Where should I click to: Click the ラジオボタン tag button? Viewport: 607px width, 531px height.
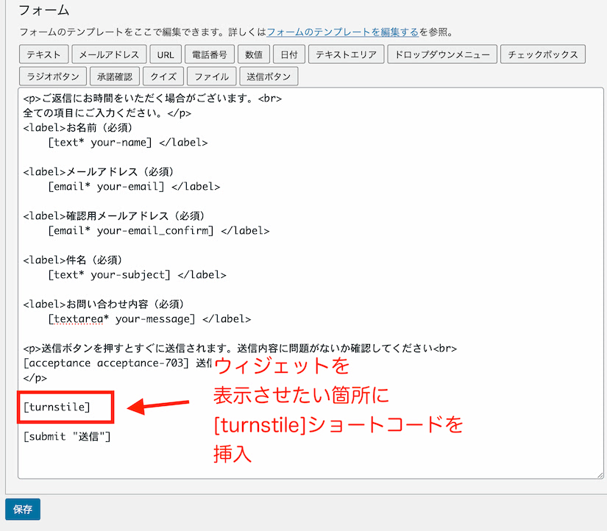[x=53, y=76]
